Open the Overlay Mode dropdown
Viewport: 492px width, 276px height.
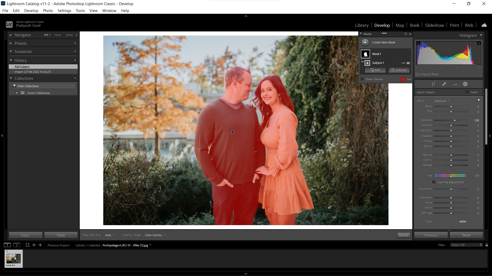click(155, 235)
